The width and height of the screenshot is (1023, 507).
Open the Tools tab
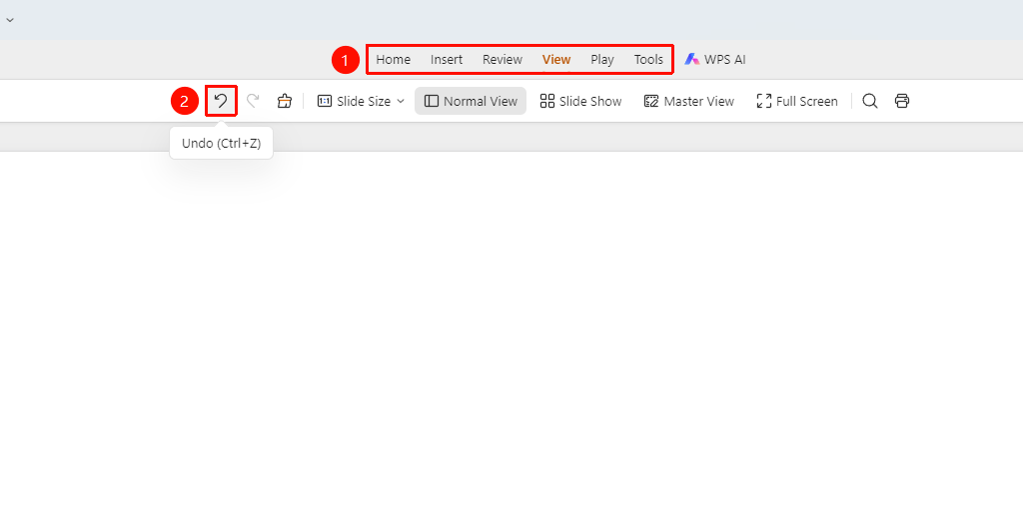click(x=648, y=60)
